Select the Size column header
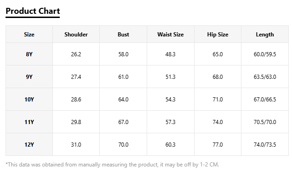 (x=29, y=35)
